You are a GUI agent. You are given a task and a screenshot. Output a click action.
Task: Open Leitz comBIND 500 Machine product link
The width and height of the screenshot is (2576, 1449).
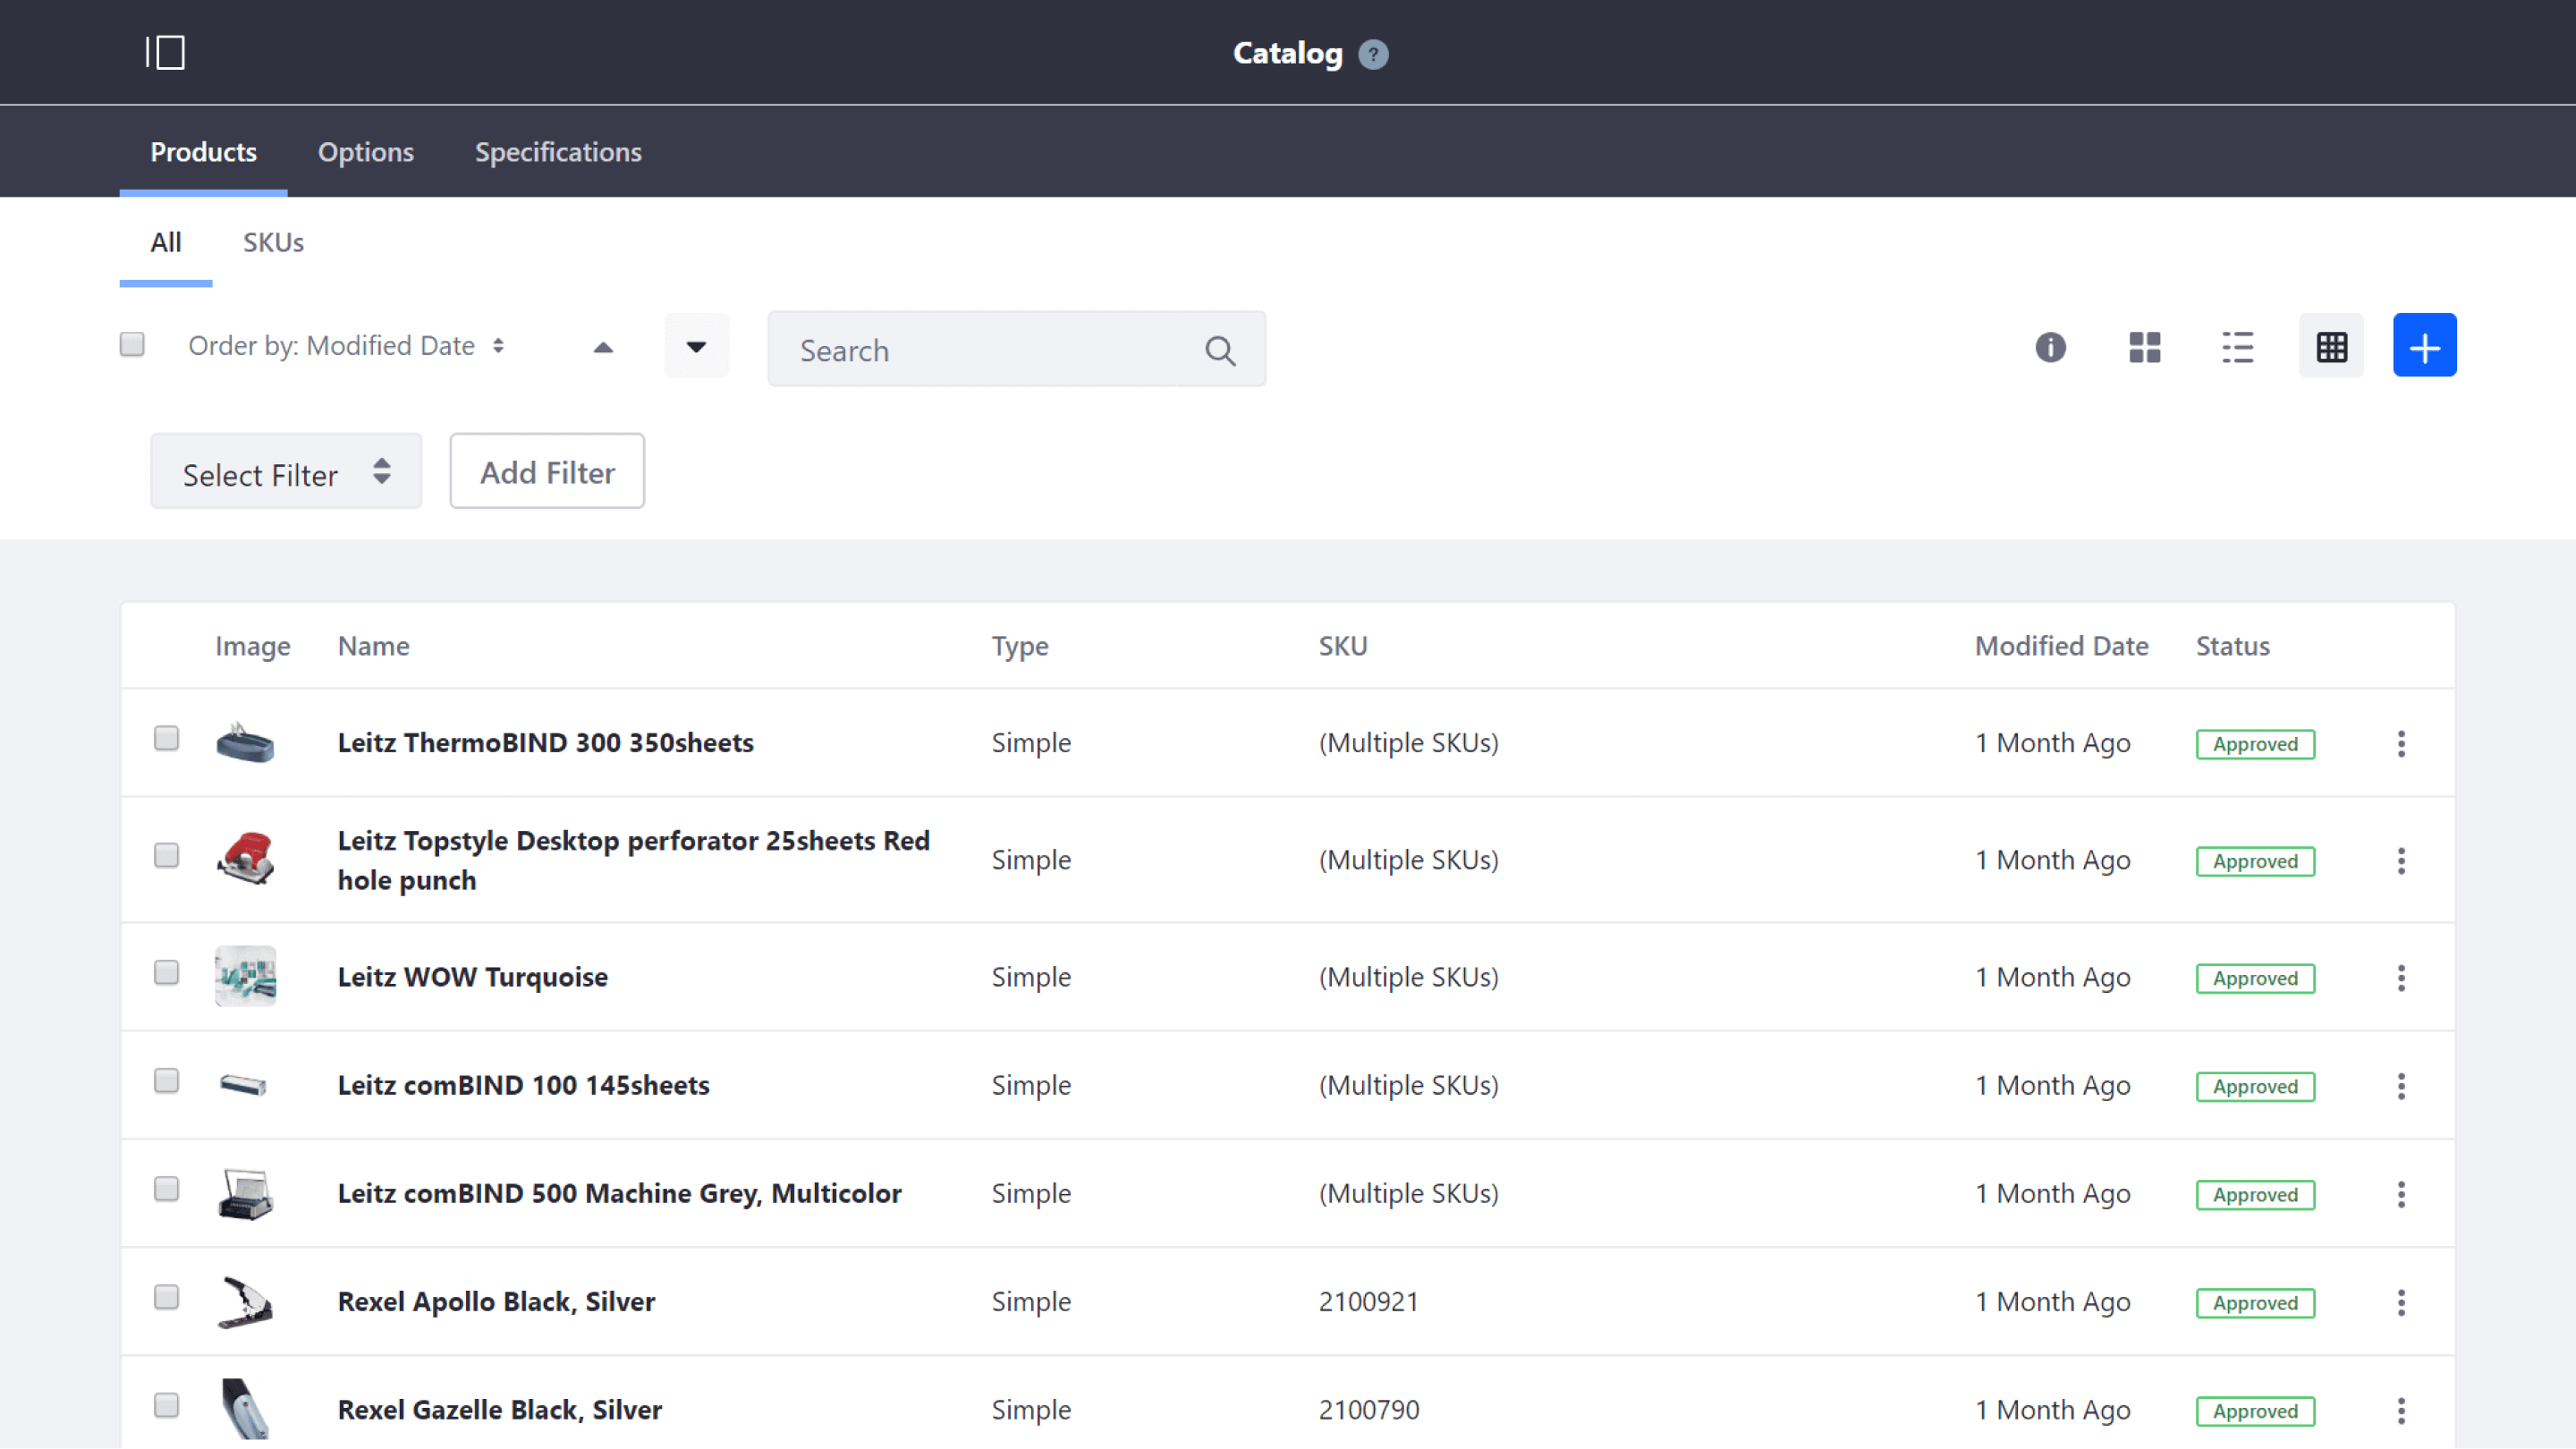pyautogui.click(x=619, y=1193)
